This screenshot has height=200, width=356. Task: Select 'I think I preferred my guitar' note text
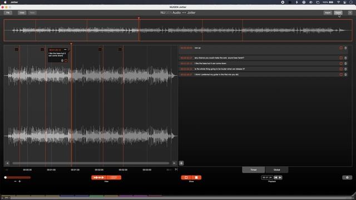point(216,74)
